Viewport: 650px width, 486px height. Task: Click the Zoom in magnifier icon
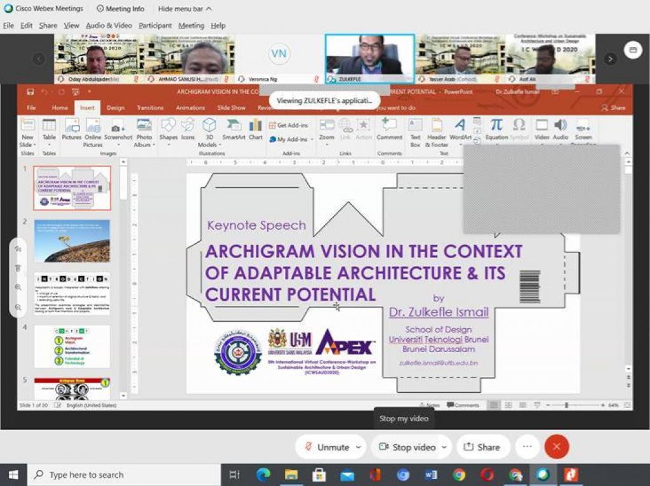click(x=18, y=287)
